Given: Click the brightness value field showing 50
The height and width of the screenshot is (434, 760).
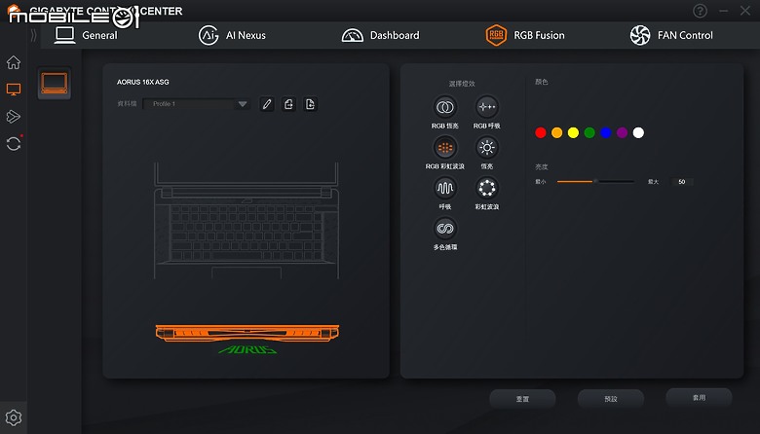Looking at the screenshot, I should pos(682,182).
